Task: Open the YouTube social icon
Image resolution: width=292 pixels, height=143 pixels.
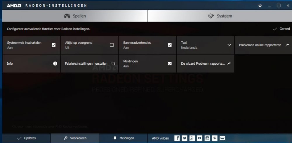Action: [x=200, y=138]
